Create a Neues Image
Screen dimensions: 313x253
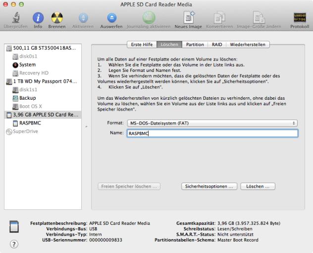[x=188, y=17]
